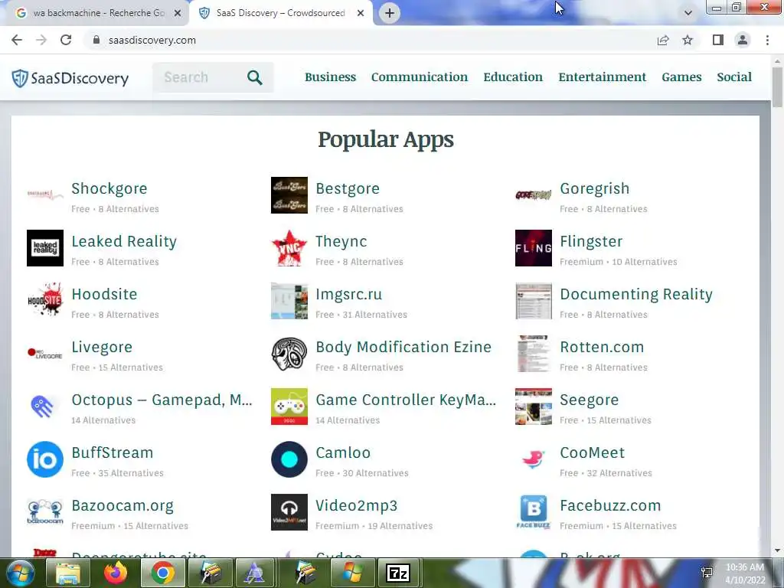
Task: Open a new browser tab
Action: coord(390,13)
